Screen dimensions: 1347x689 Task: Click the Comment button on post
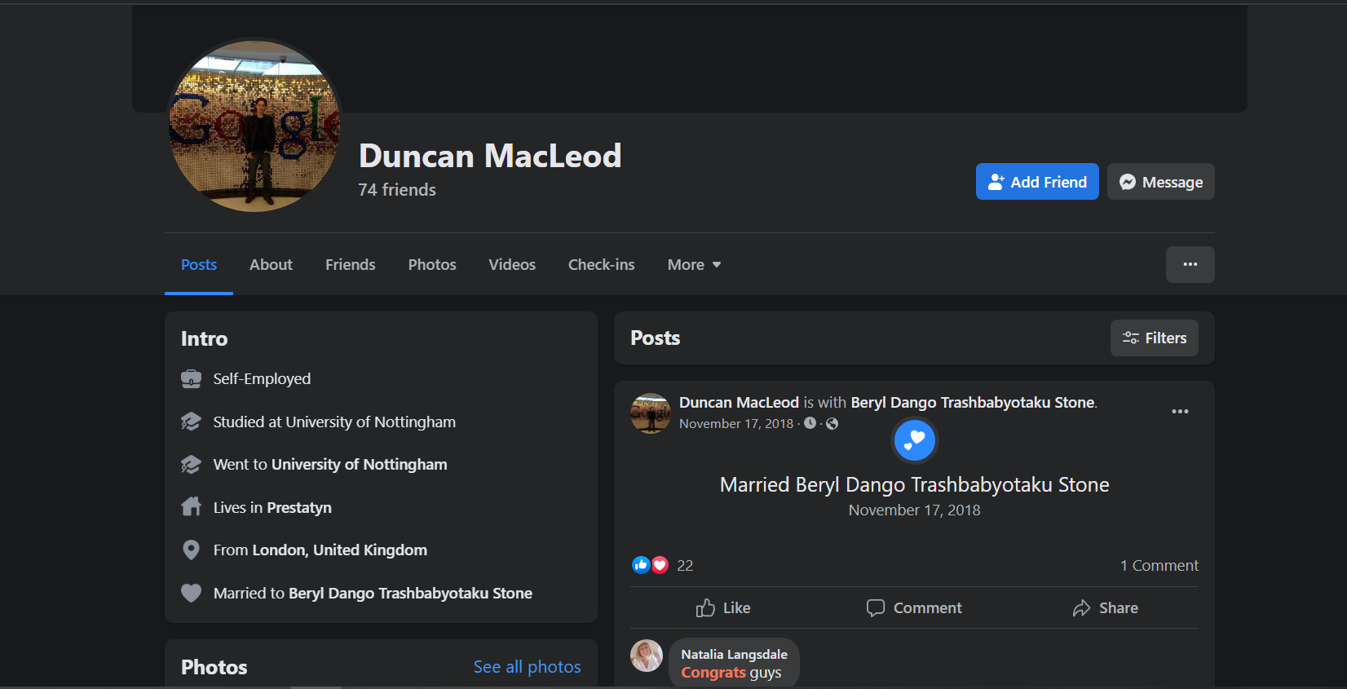point(914,607)
